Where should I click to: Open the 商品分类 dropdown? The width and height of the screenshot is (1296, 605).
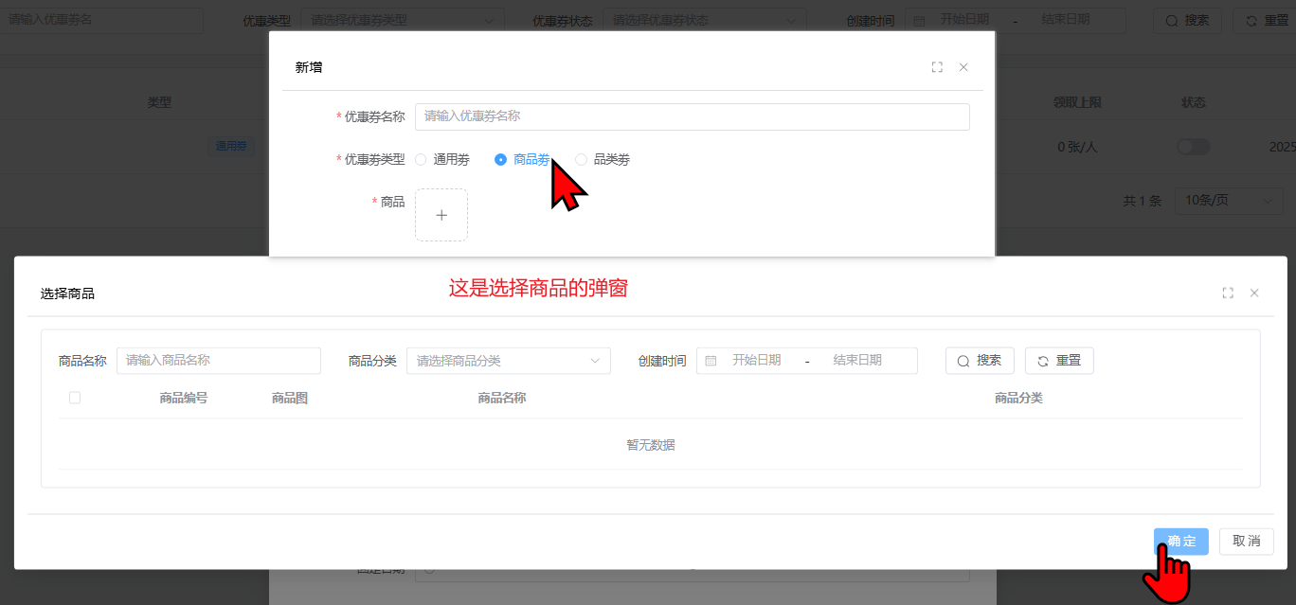pyautogui.click(x=508, y=361)
